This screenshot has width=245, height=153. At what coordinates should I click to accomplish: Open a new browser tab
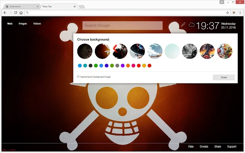pos(82,7)
